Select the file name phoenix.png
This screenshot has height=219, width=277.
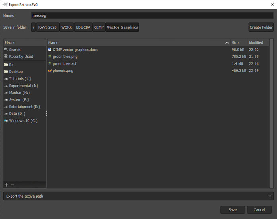tap(63, 70)
